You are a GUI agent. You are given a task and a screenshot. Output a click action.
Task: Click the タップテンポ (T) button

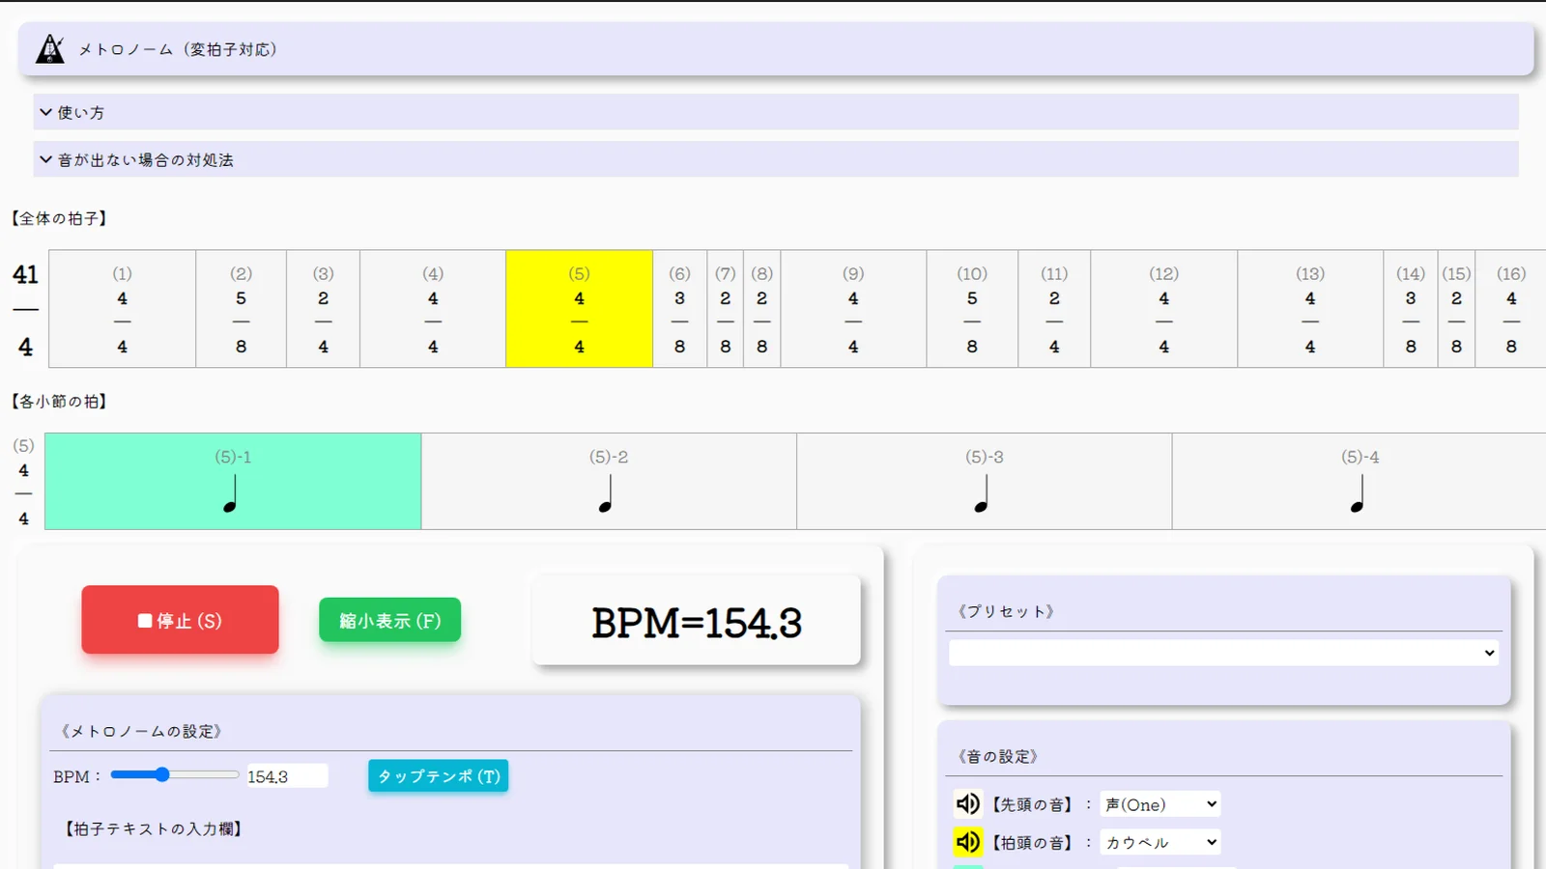(x=439, y=775)
